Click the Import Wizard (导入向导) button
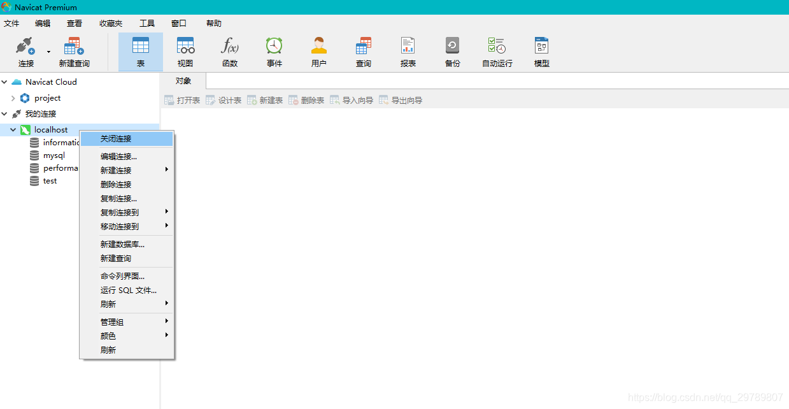 (352, 100)
